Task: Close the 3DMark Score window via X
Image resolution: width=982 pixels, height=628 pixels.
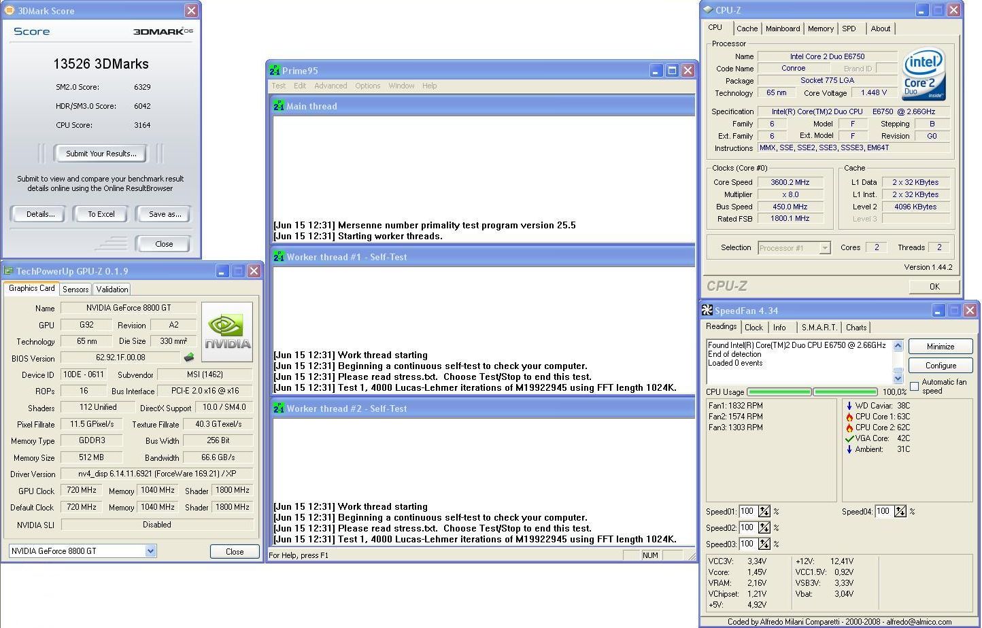Action: (192, 10)
